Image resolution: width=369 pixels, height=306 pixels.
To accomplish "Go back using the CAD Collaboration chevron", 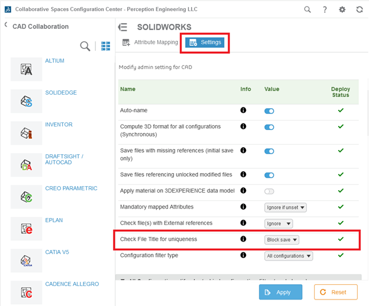I will coord(6,24).
